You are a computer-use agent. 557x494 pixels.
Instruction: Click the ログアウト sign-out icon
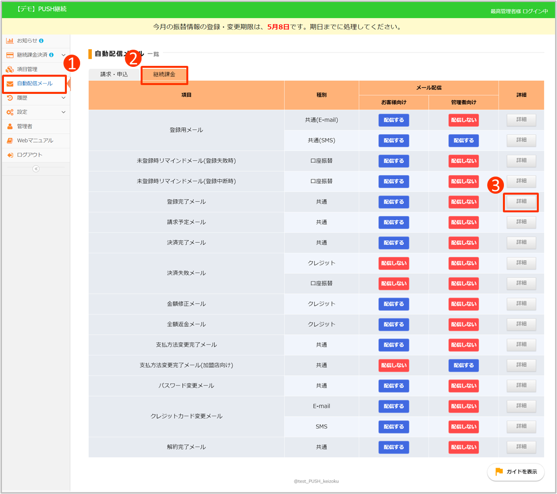pos(10,155)
